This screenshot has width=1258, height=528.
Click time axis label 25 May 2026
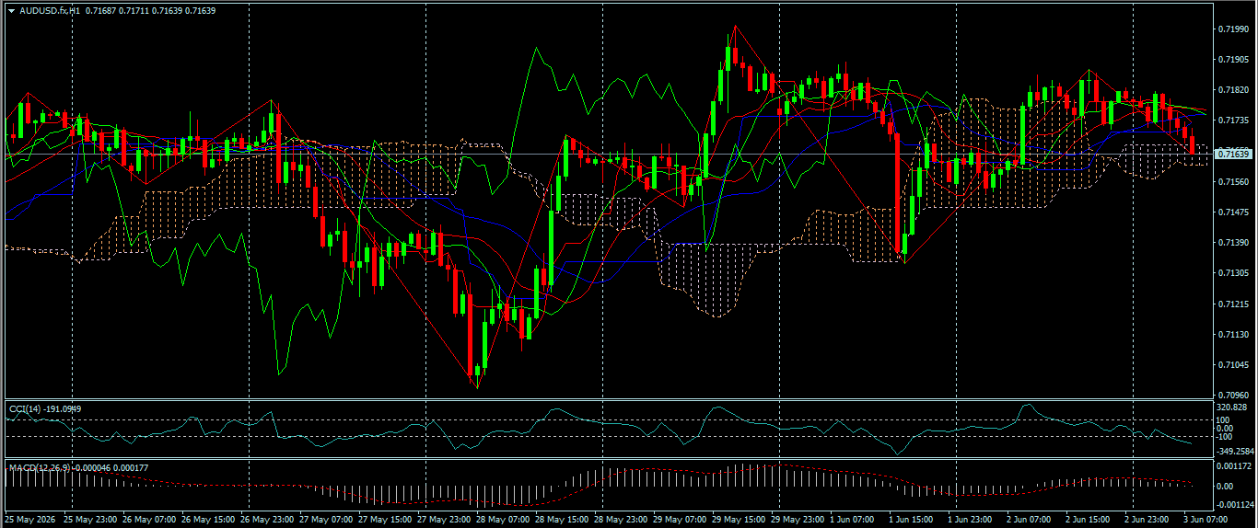pos(31,520)
